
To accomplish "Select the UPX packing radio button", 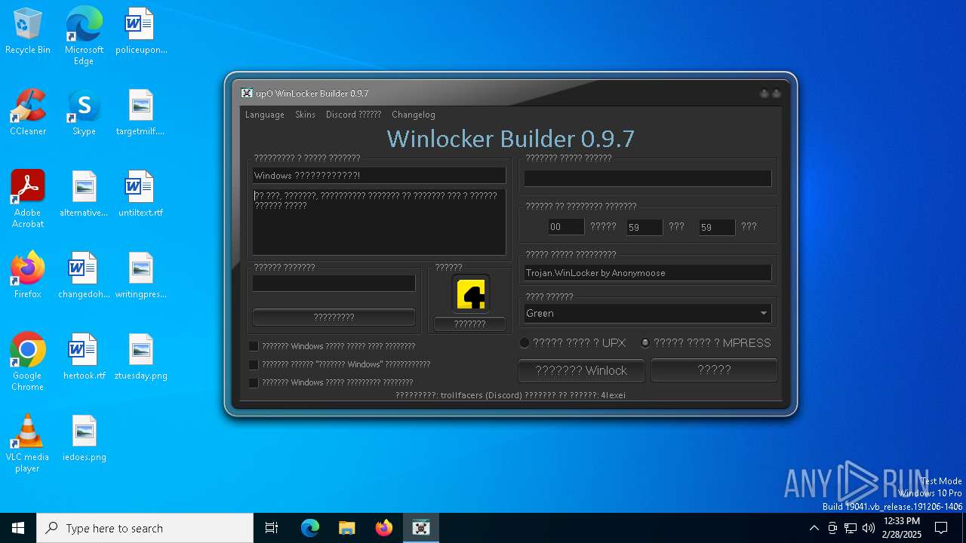I will click(x=525, y=343).
